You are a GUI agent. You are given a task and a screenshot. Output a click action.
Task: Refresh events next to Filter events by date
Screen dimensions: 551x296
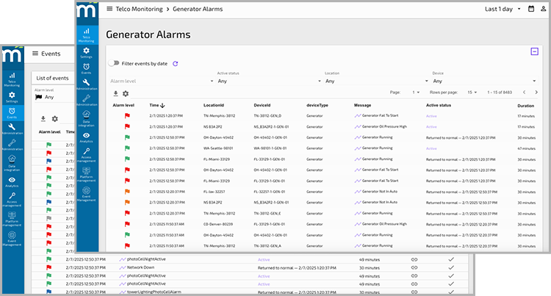tap(176, 64)
